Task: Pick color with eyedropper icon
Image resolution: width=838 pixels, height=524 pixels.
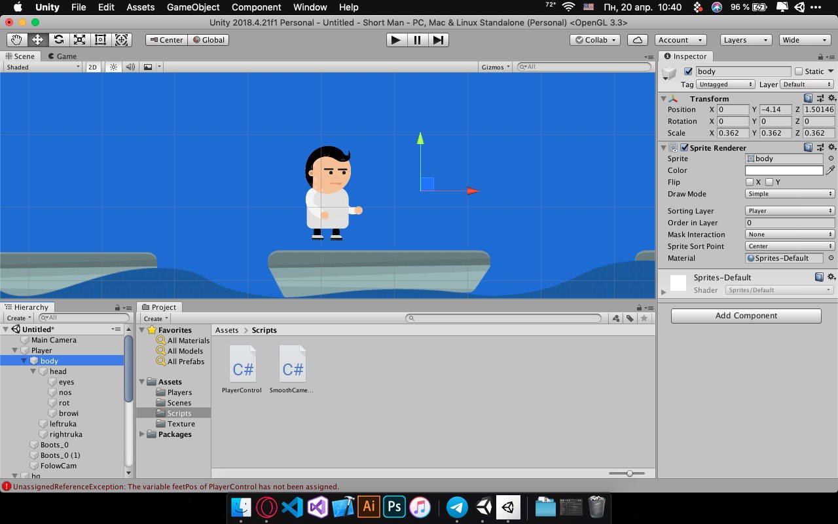Action: 830,170
